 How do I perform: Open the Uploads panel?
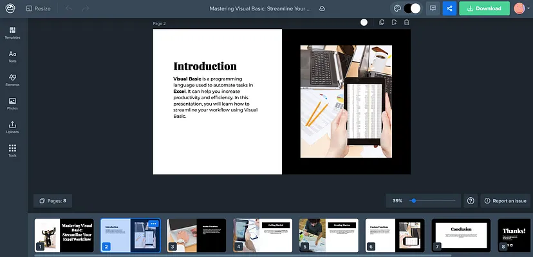click(12, 128)
